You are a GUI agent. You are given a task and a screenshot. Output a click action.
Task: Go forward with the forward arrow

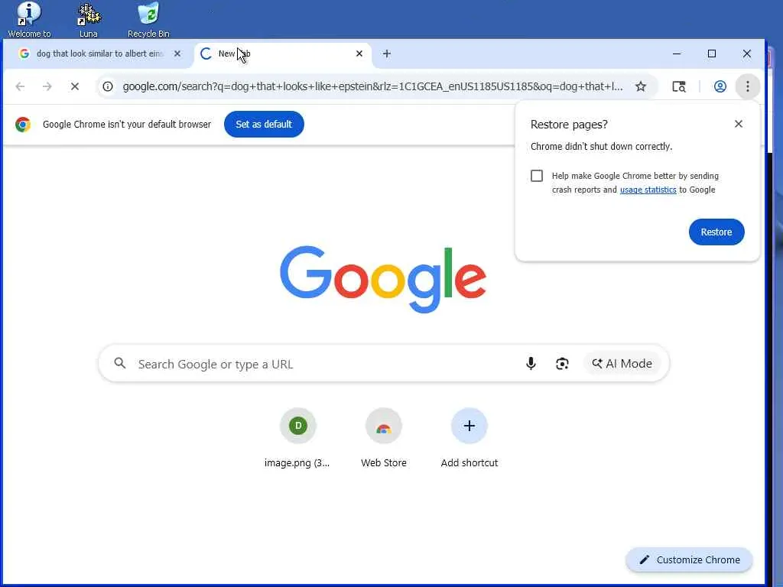(47, 86)
